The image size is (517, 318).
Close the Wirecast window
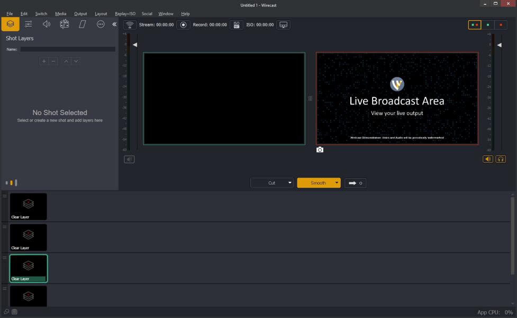click(508, 4)
